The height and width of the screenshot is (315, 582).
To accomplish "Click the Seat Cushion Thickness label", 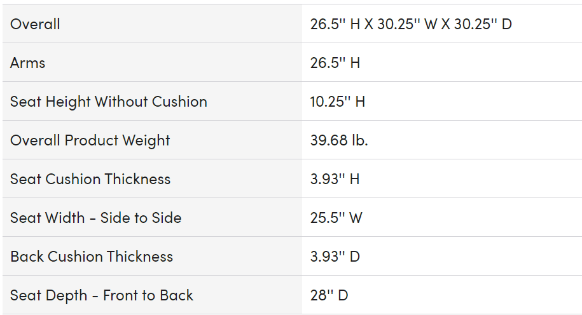I will (90, 179).
